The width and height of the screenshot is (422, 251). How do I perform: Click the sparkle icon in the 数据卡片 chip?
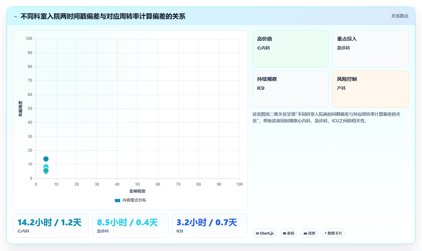pos(325,233)
